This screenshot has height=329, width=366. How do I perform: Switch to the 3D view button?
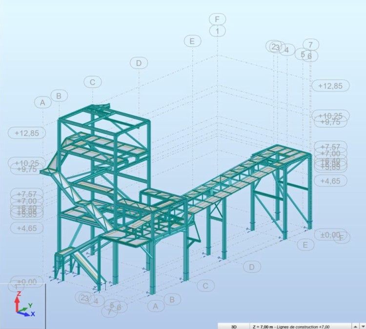(234, 325)
